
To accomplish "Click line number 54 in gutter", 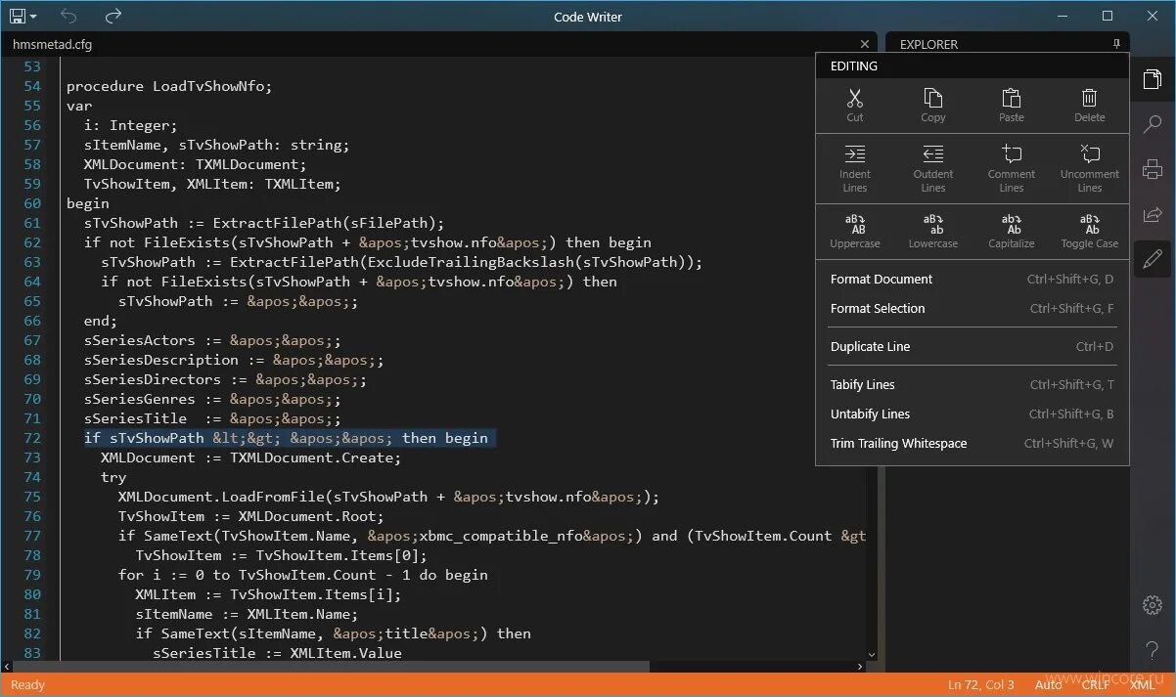I will tap(32, 86).
